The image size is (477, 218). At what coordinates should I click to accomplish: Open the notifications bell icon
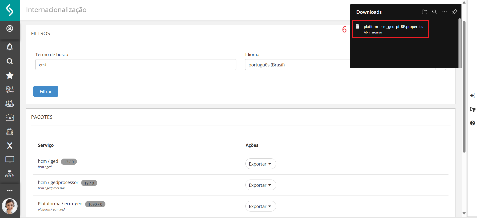(10, 47)
